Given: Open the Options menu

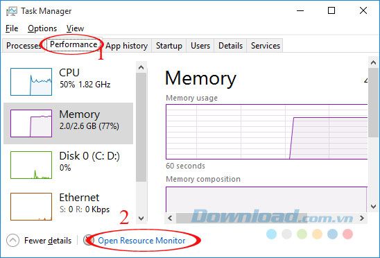Looking at the screenshot, I should pos(42,28).
